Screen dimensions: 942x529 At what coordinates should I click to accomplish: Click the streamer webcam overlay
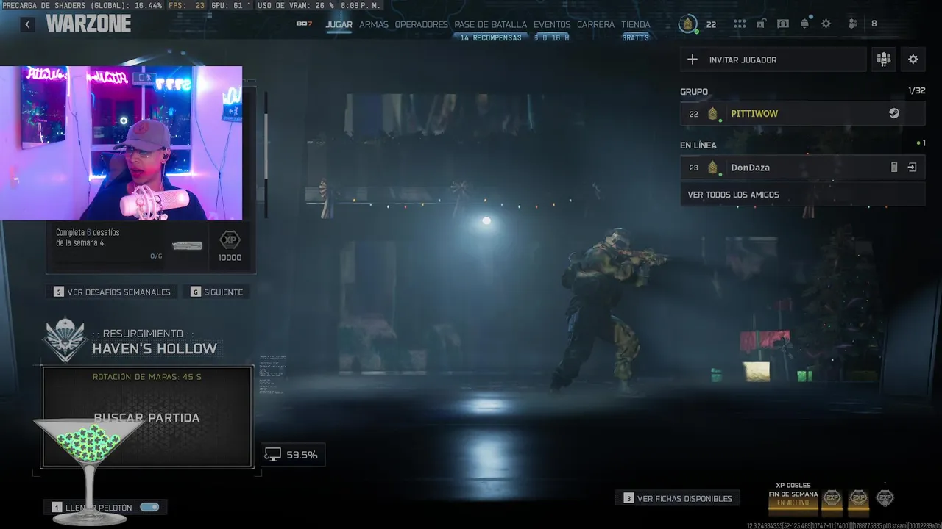(121, 143)
